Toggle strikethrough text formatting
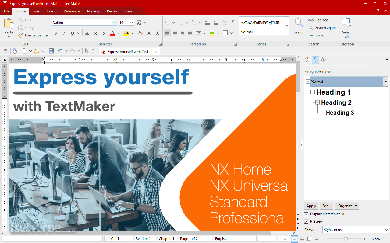Image resolution: width=390 pixels, height=243 pixels. click(x=87, y=33)
